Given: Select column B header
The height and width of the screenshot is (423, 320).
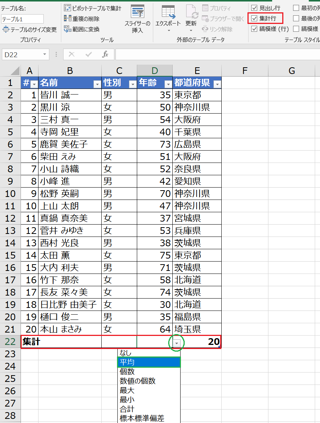Looking at the screenshot, I should click(70, 71).
